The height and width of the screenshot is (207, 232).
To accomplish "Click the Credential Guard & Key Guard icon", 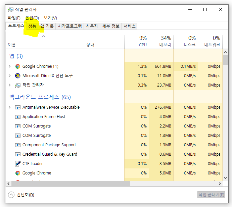I will click(x=18, y=154).
